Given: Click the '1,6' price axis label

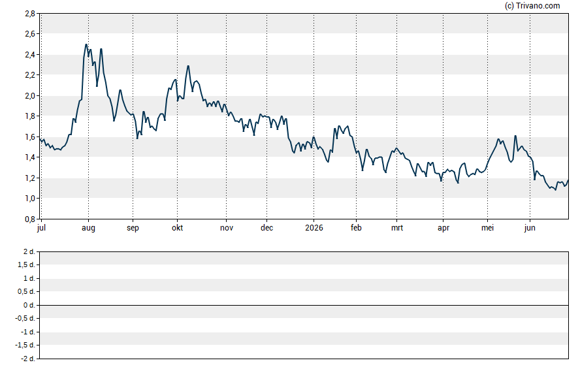Looking at the screenshot, I should pyautogui.click(x=30, y=136).
